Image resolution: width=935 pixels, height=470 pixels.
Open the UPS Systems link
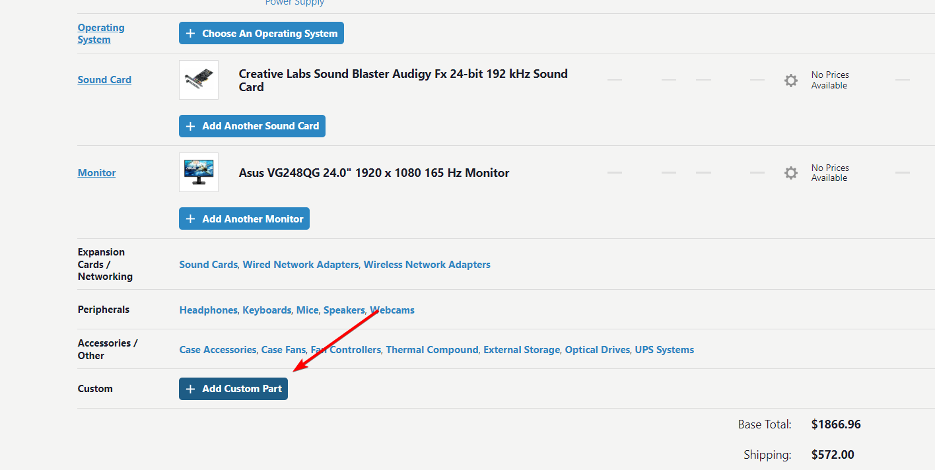click(664, 349)
